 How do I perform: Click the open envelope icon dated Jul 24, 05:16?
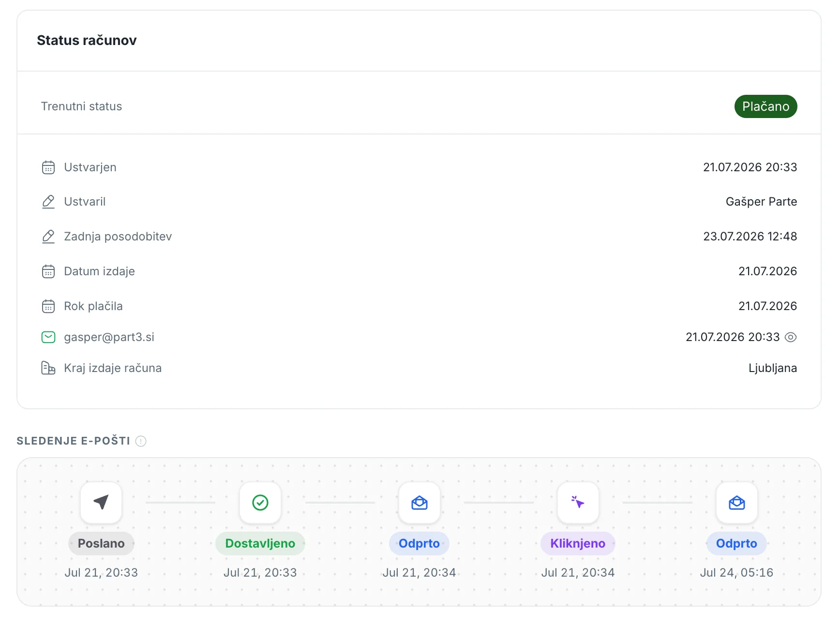(x=737, y=503)
